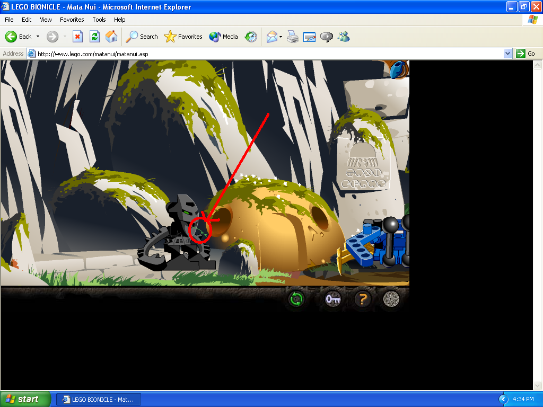This screenshot has height=407, width=543.
Task: Restore down the Internet Explorer window
Action: pyautogui.click(x=523, y=6)
